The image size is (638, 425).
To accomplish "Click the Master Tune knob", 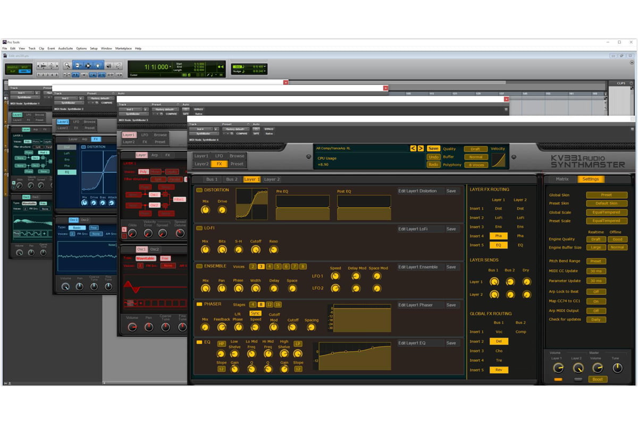I will [617, 368].
